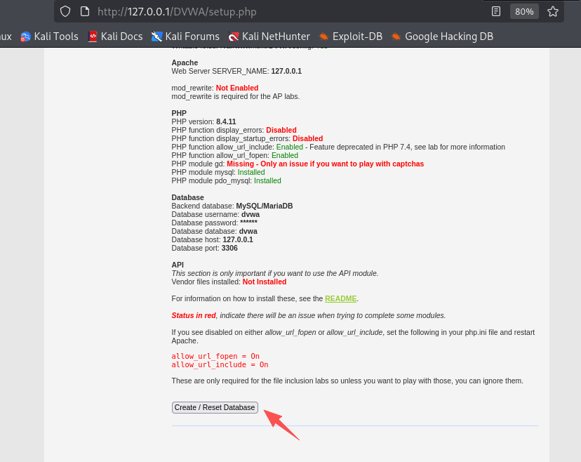Click display_startup_errors 'Disabled' status text

click(307, 139)
